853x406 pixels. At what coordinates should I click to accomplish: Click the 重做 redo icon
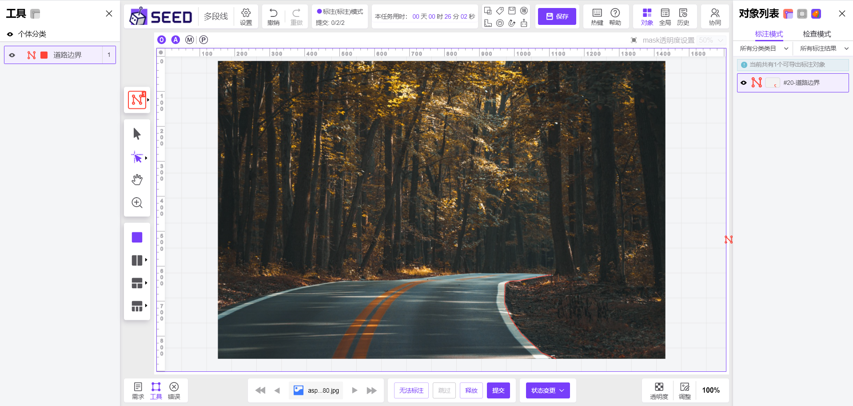tap(296, 16)
